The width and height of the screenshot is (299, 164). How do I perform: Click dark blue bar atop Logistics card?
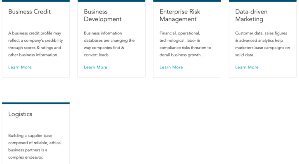(36, 103)
